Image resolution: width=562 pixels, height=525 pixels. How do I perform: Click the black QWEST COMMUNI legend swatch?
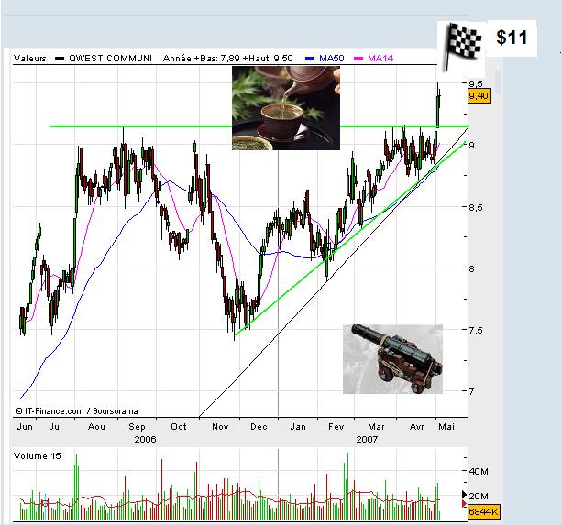pos(60,59)
